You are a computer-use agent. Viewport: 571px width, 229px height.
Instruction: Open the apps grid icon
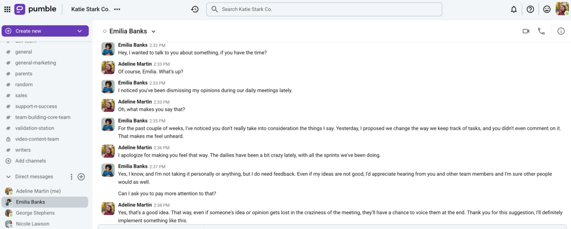coord(7,9)
